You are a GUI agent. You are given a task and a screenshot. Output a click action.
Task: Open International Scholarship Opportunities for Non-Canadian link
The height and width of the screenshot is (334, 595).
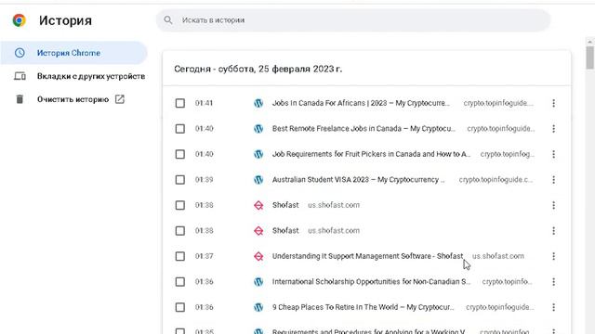pyautogui.click(x=371, y=282)
